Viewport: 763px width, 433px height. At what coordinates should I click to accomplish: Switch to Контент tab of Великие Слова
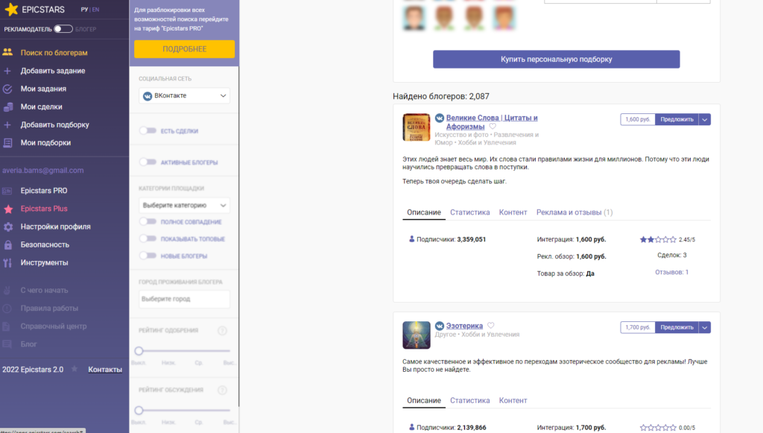(x=513, y=212)
